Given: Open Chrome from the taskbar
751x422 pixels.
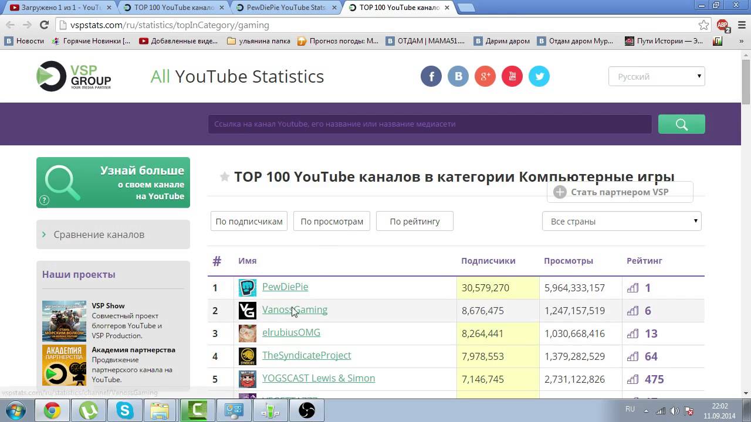Looking at the screenshot, I should [x=52, y=411].
